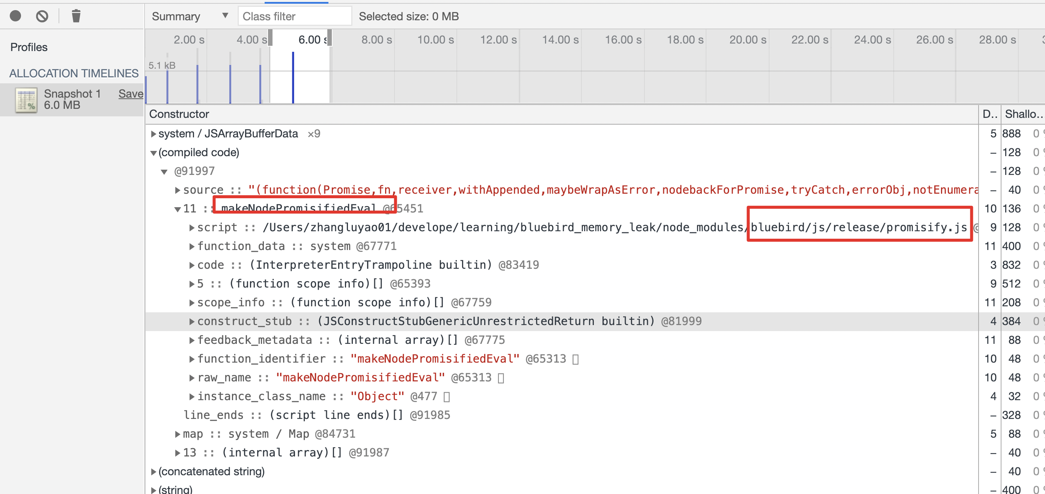
Task: Expand the system / JSArrayBufferData node
Action: pyautogui.click(x=154, y=133)
